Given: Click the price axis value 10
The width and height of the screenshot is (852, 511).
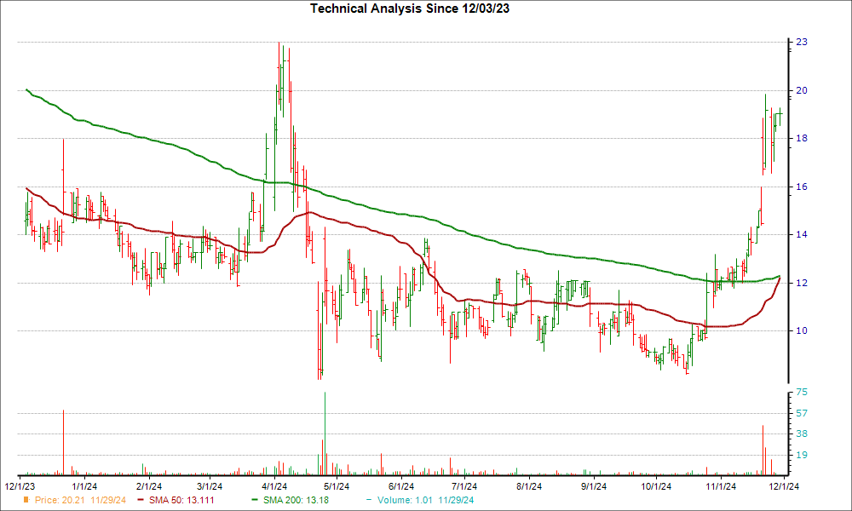Looking at the screenshot, I should pyautogui.click(x=802, y=330).
